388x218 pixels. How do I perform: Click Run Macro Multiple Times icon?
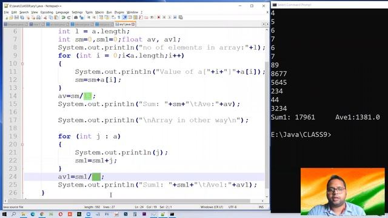pyautogui.click(x=175, y=18)
